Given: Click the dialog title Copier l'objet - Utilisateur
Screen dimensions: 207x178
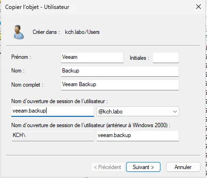Looking at the screenshot, I should coord(37,7).
